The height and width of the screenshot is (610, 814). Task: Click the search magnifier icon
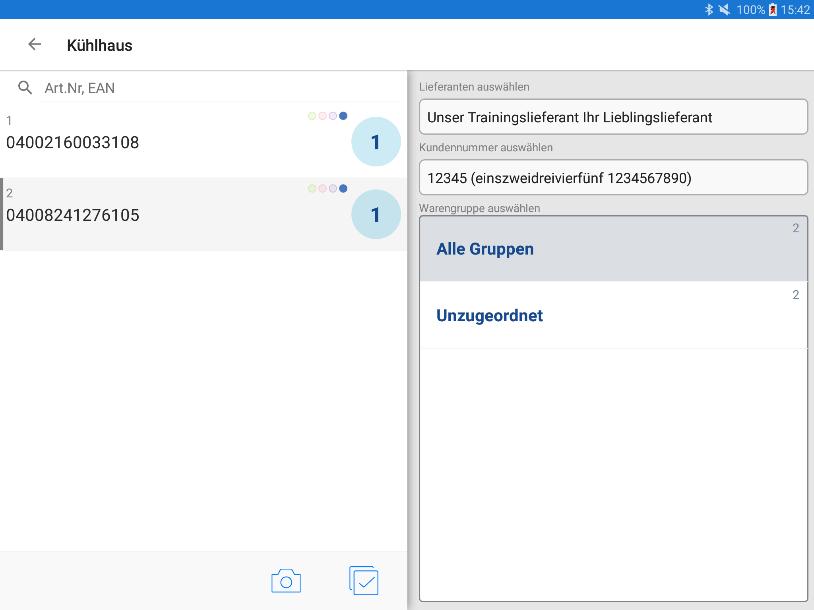pos(25,87)
